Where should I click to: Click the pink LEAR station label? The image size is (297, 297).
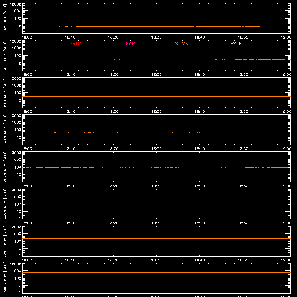(x=129, y=43)
